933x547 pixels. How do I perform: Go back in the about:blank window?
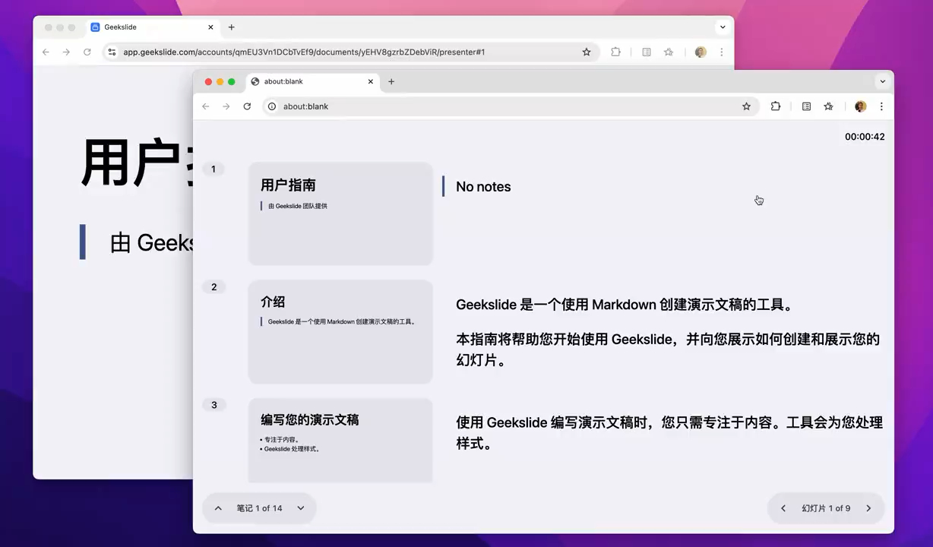click(x=206, y=106)
